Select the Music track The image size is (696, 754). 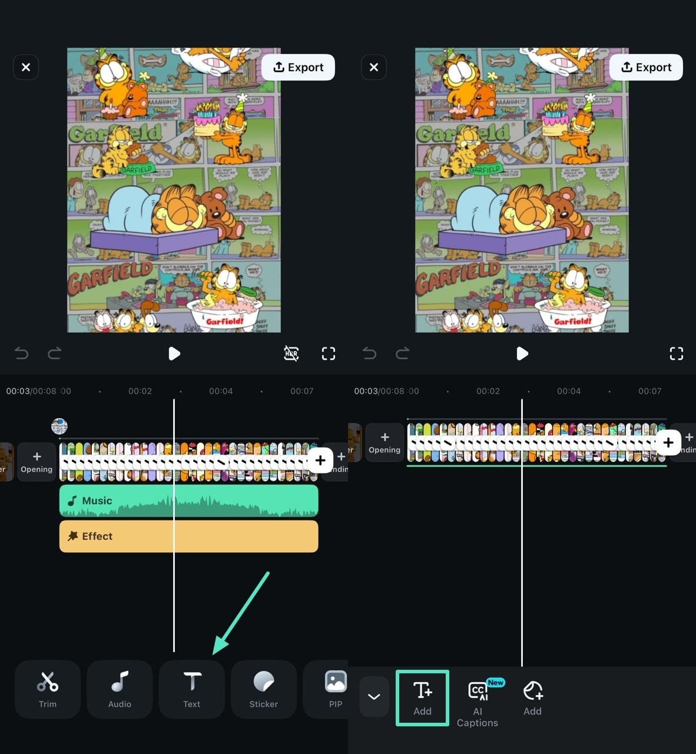coord(189,501)
